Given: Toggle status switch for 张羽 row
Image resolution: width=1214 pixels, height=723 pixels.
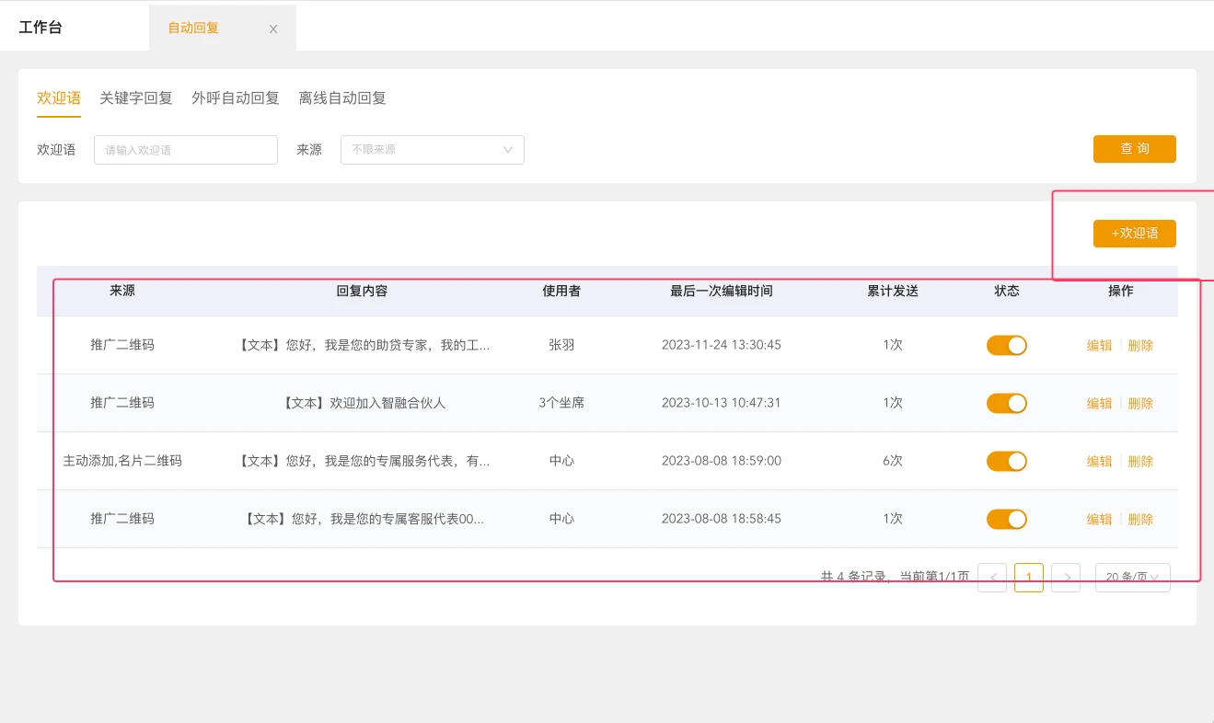Looking at the screenshot, I should pos(1007,345).
